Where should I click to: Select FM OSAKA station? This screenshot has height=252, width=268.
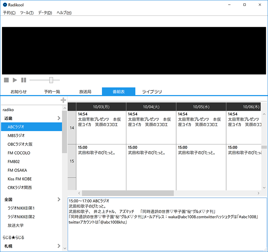pyautogui.click(x=31, y=170)
